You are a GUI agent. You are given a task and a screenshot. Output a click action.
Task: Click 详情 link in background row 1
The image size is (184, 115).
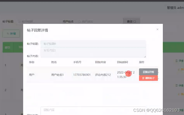pyautogui.click(x=179, y=61)
